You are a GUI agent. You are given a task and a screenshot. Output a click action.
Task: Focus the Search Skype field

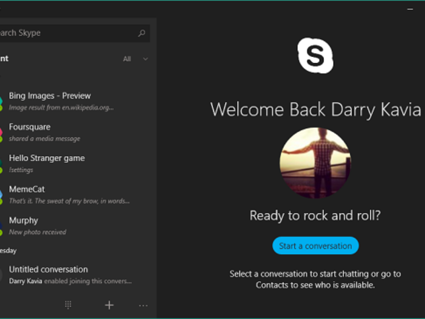click(75, 33)
